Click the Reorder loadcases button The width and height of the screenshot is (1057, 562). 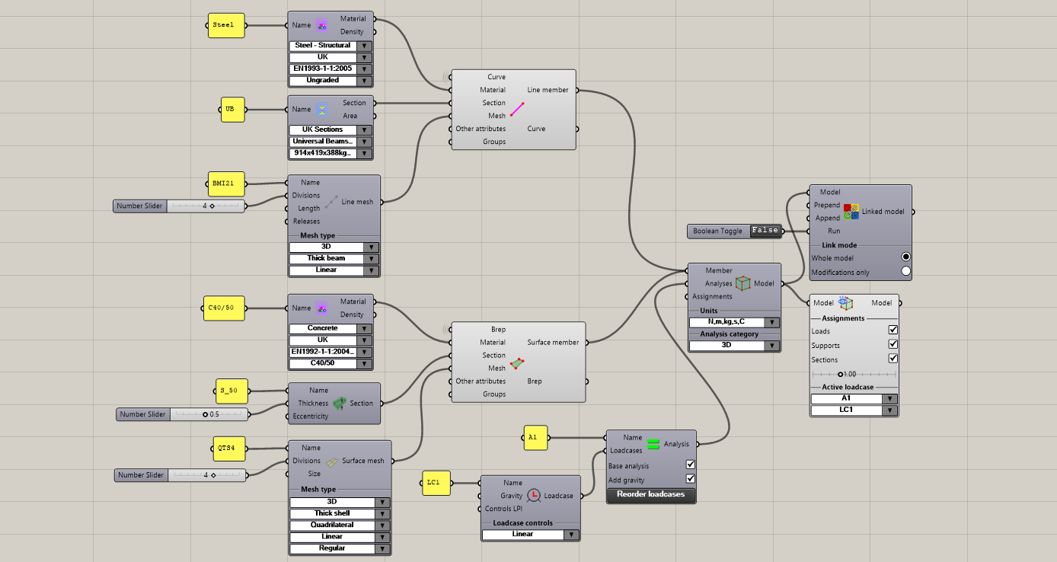click(x=651, y=495)
